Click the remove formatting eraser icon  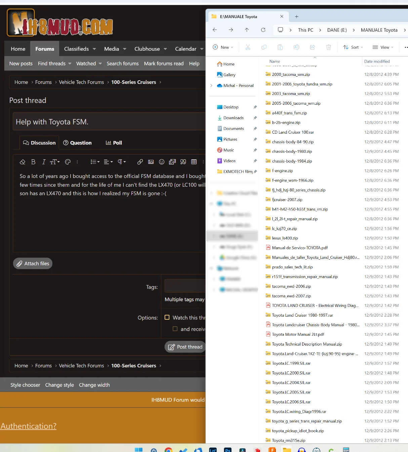pyautogui.click(x=23, y=162)
